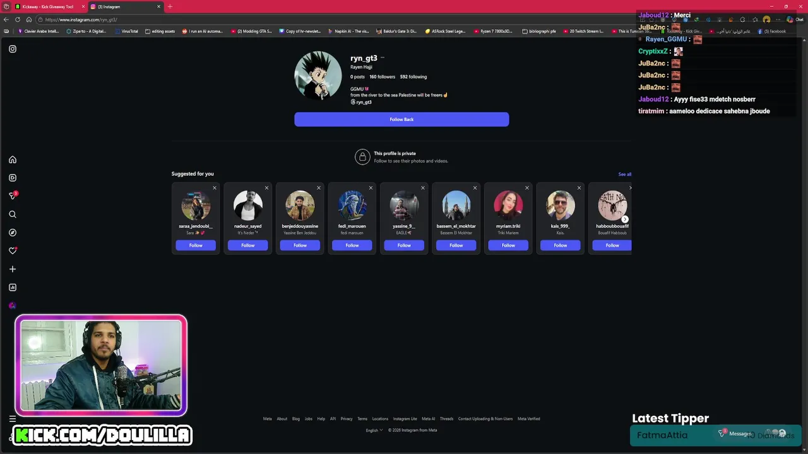Create new post plus icon

point(13,269)
